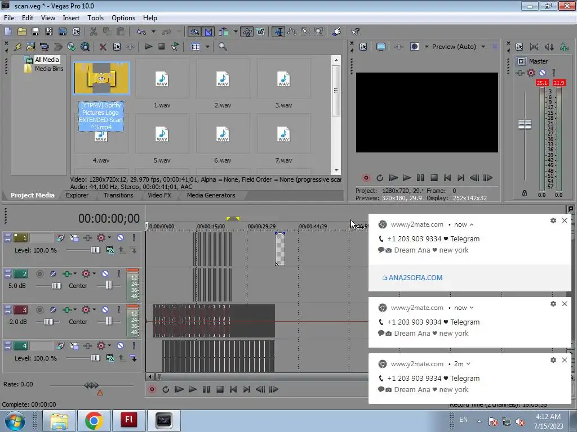
Task: Toggle loop playback in preview window
Action: click(x=380, y=178)
